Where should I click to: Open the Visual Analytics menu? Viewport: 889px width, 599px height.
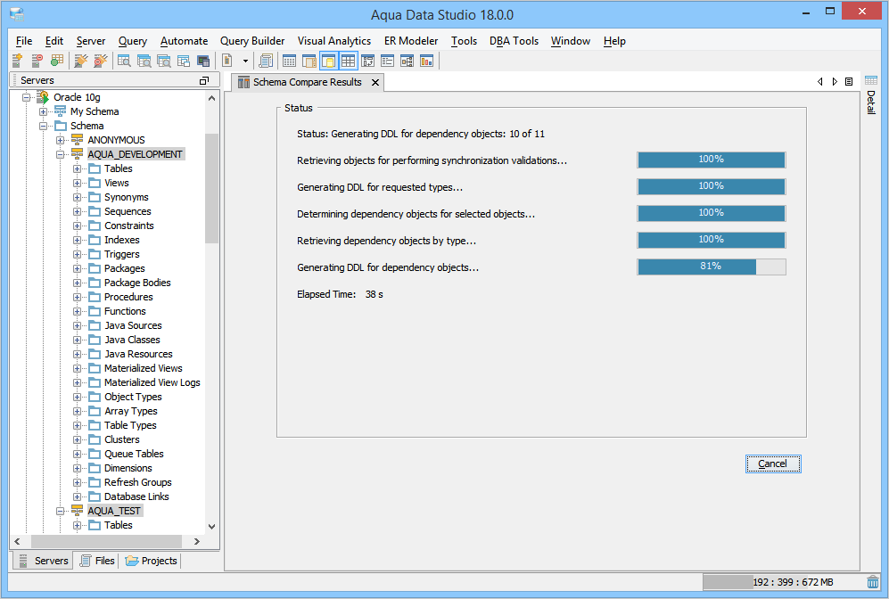334,41
